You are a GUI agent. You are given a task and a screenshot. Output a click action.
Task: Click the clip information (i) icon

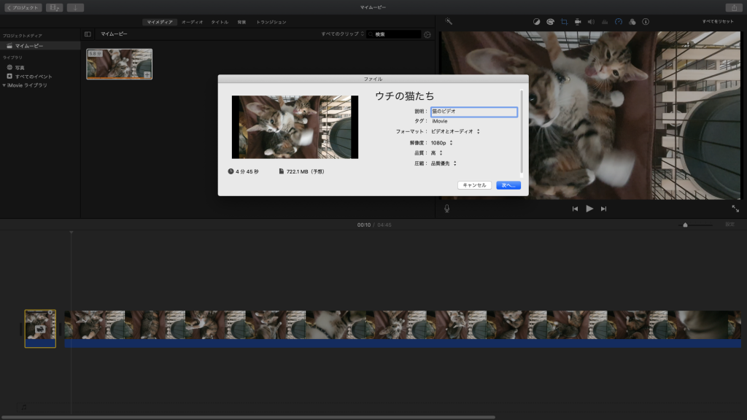(x=646, y=22)
